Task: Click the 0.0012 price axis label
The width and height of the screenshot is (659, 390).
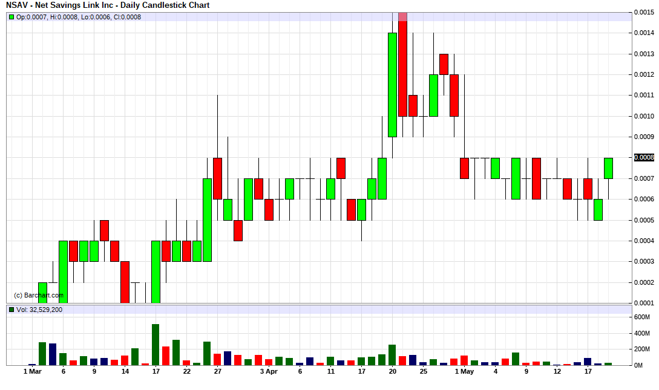Action: tap(644, 74)
